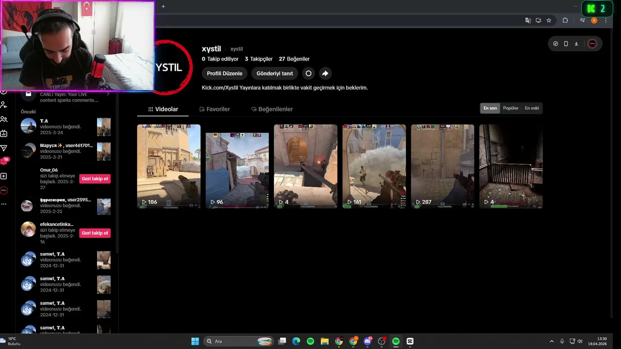Bookmark this page with star icon
This screenshot has height=349, width=621.
coord(549,20)
